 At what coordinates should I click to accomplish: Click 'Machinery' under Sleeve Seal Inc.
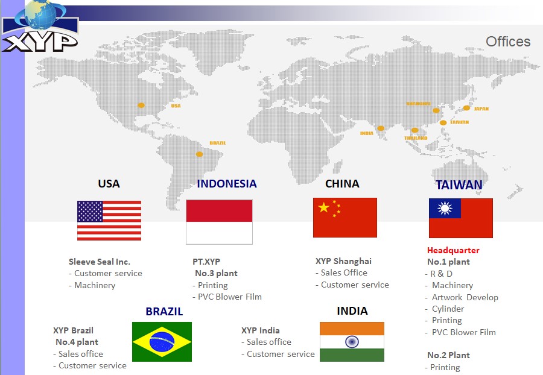[95, 285]
